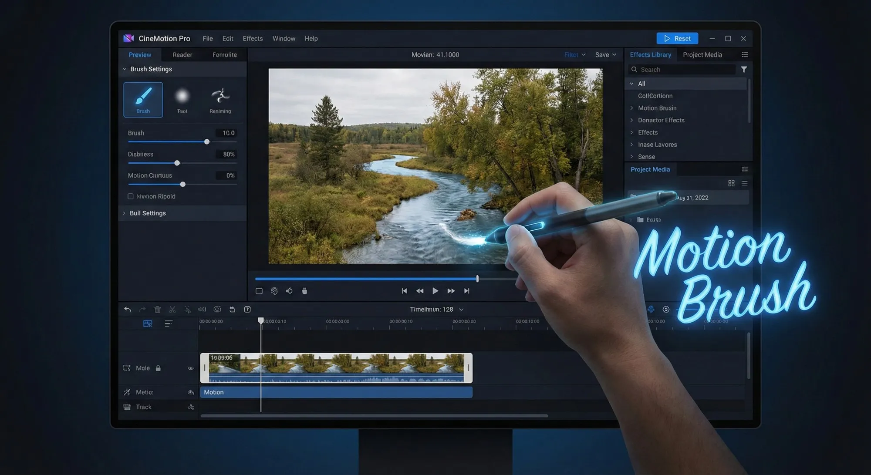Image resolution: width=871 pixels, height=475 pixels.
Task: Click the Reset button at the top right
Action: (x=677, y=38)
